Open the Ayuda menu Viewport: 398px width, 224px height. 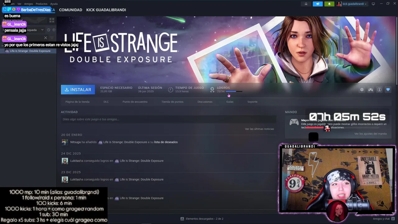point(54,4)
